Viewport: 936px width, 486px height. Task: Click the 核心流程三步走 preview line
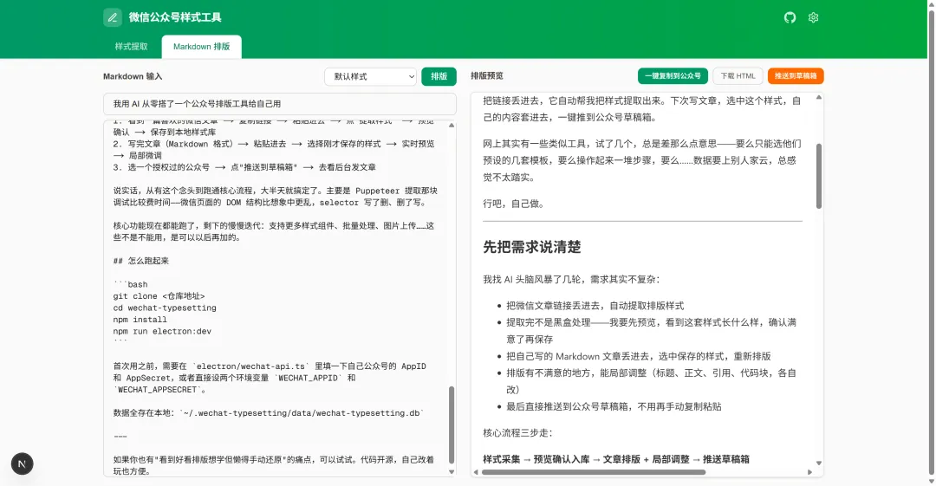pyautogui.click(x=517, y=433)
